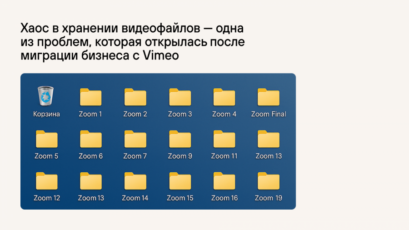Select the Zoom 13 folder beside Zoom 12
This screenshot has height=230, width=409.
coord(90,181)
